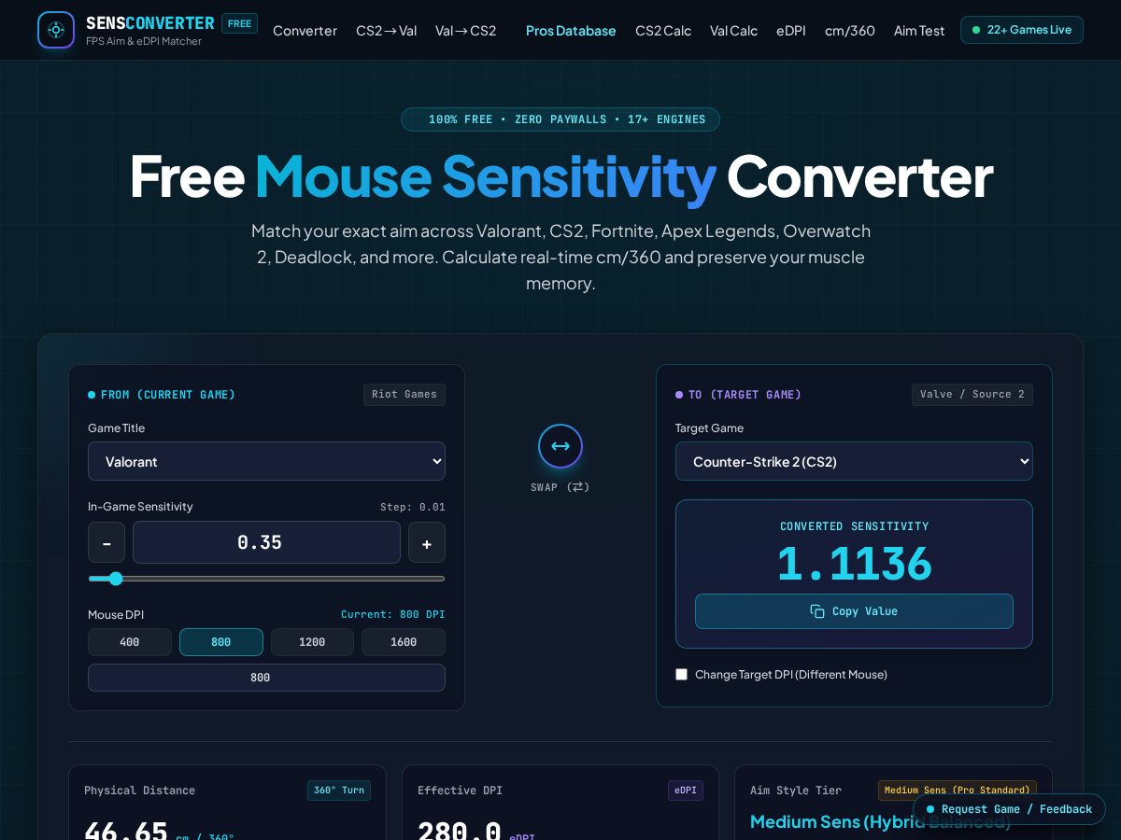Select the 400 DPI preset
Screen dimensions: 1121x840
coord(130,642)
